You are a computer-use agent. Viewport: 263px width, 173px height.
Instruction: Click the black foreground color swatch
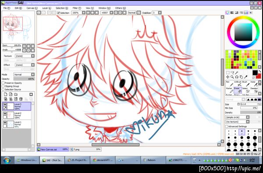click(x=255, y=73)
